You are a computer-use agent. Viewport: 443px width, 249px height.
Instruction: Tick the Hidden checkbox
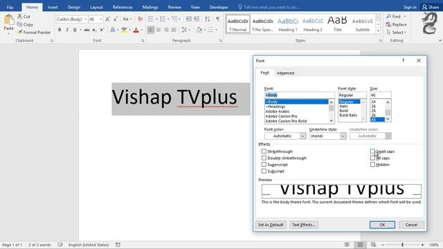pos(372,165)
